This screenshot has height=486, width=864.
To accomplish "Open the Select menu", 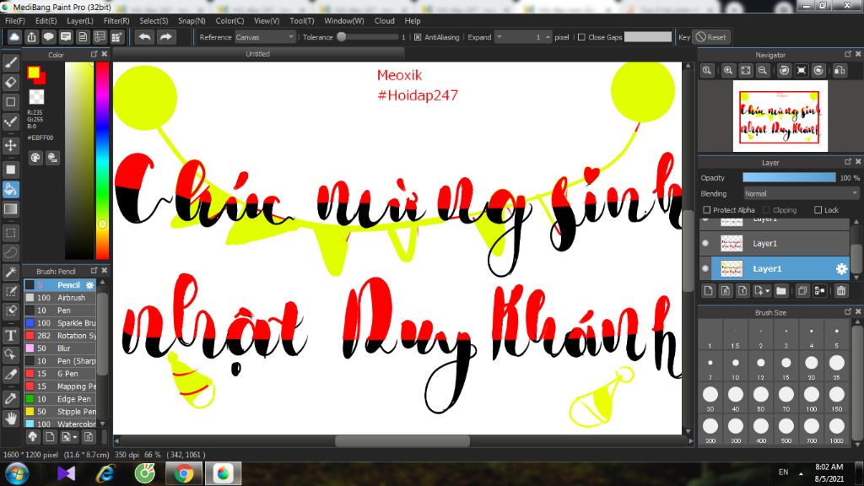I will pos(154,20).
